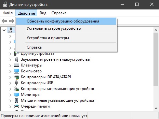The height and width of the screenshot is (119, 159).
Task: Select the Компьютер row
Action: pos(31,71)
